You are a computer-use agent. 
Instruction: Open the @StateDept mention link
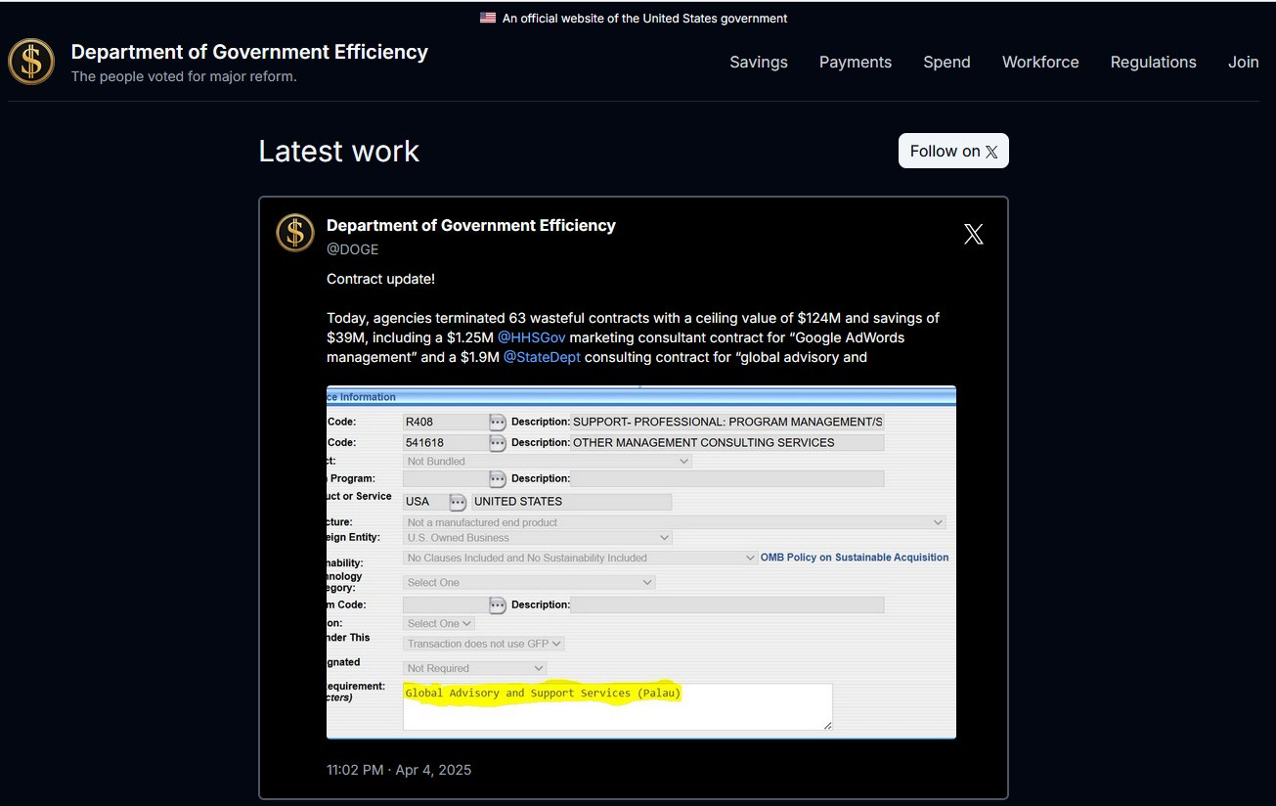[x=542, y=357]
